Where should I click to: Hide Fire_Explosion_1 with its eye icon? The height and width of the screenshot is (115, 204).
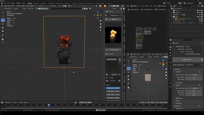click(x=200, y=19)
